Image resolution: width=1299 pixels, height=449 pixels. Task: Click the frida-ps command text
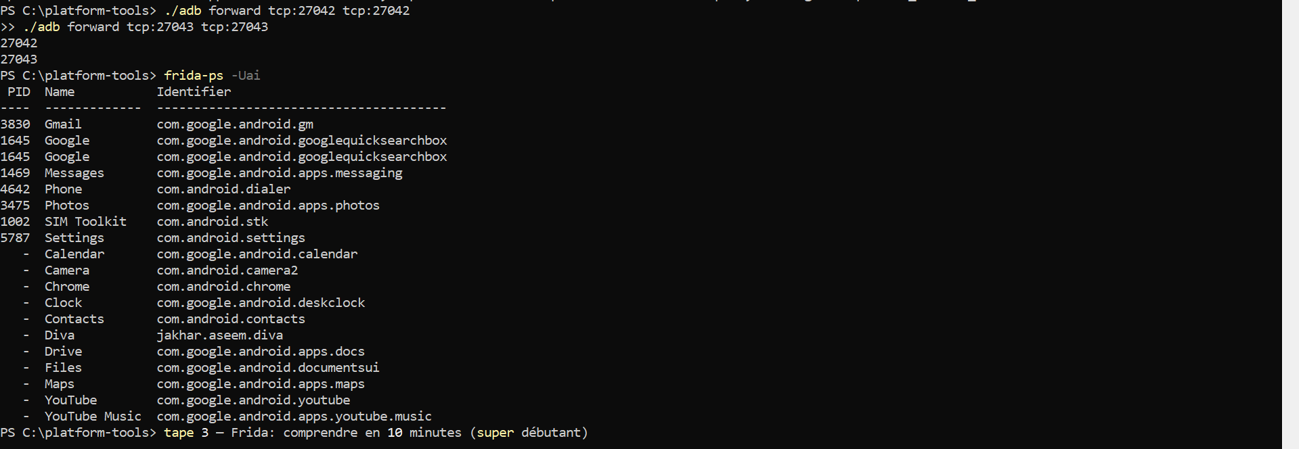click(x=194, y=76)
